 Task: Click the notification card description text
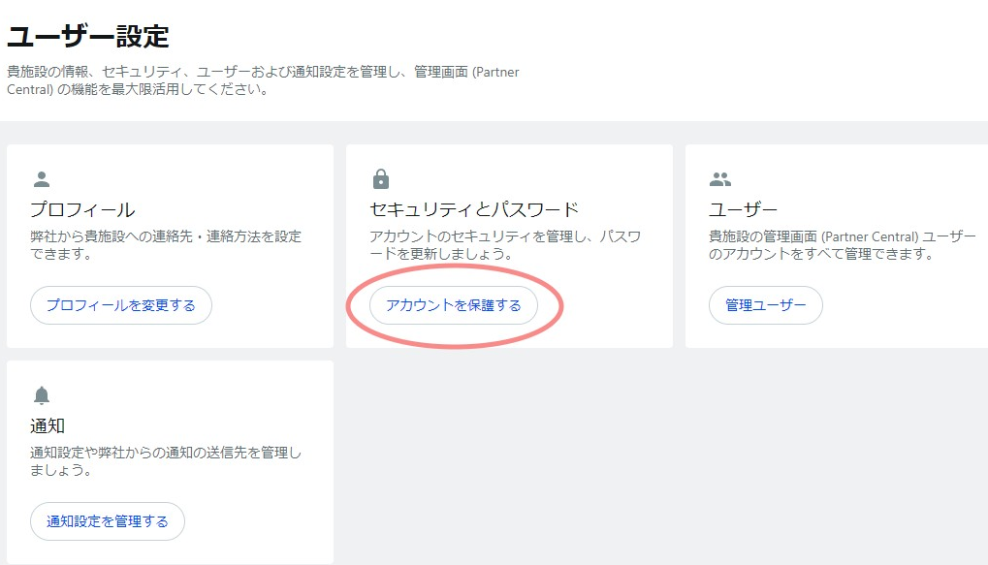tap(166, 461)
